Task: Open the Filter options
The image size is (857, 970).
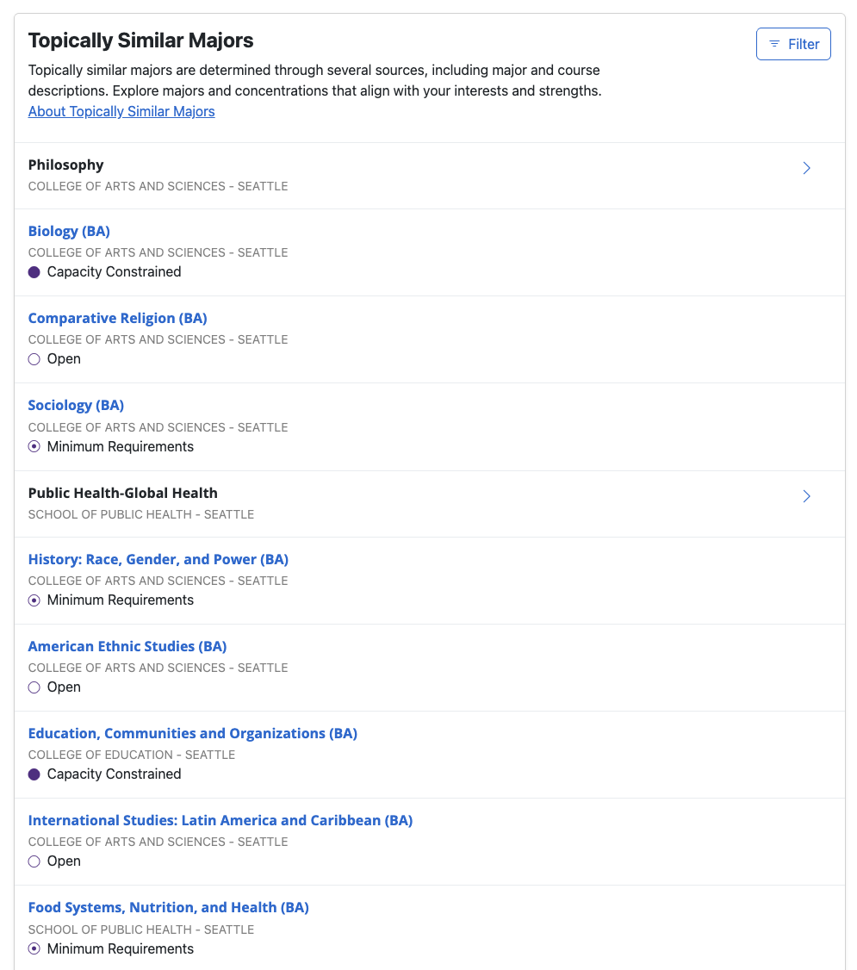Action: (793, 43)
